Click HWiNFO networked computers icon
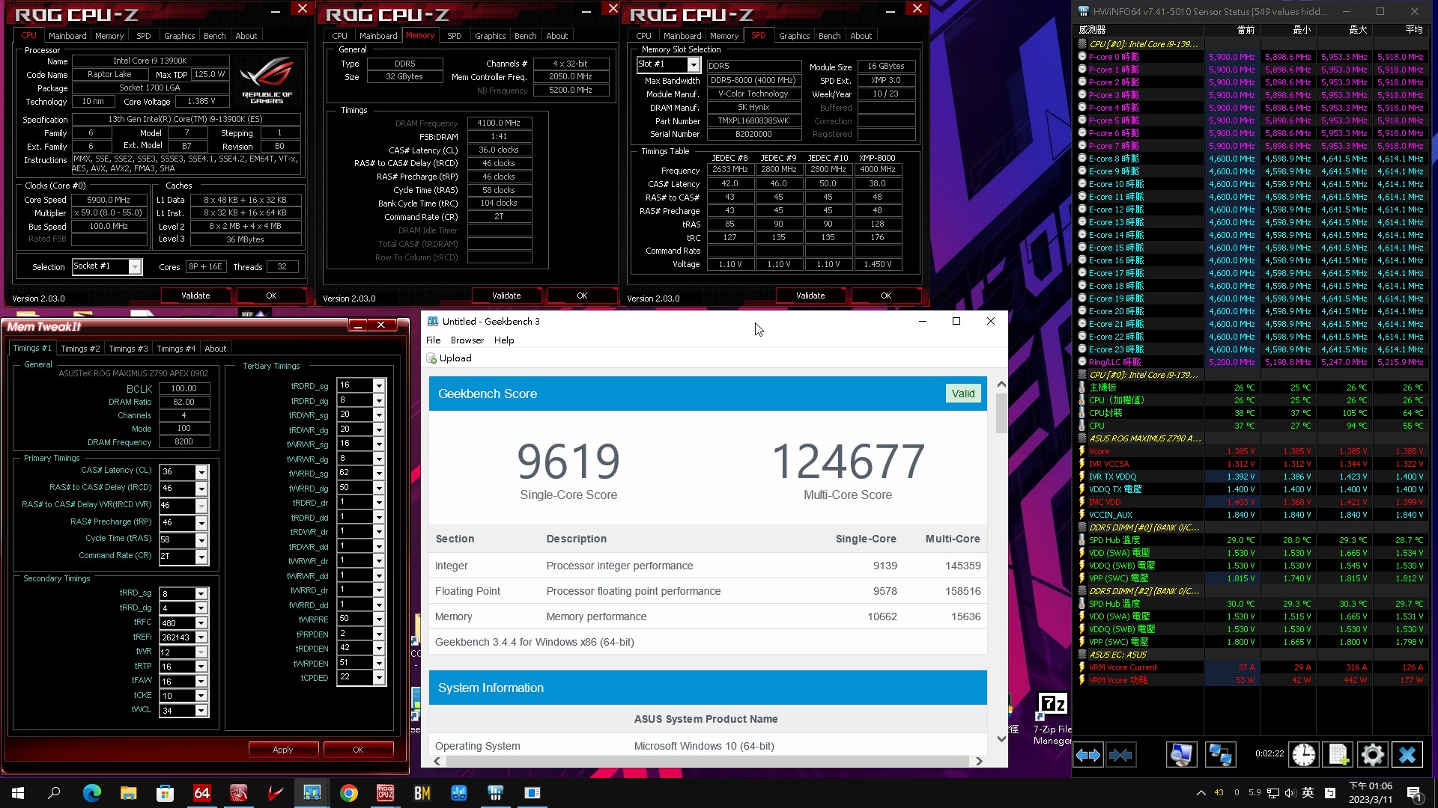 tap(1219, 755)
